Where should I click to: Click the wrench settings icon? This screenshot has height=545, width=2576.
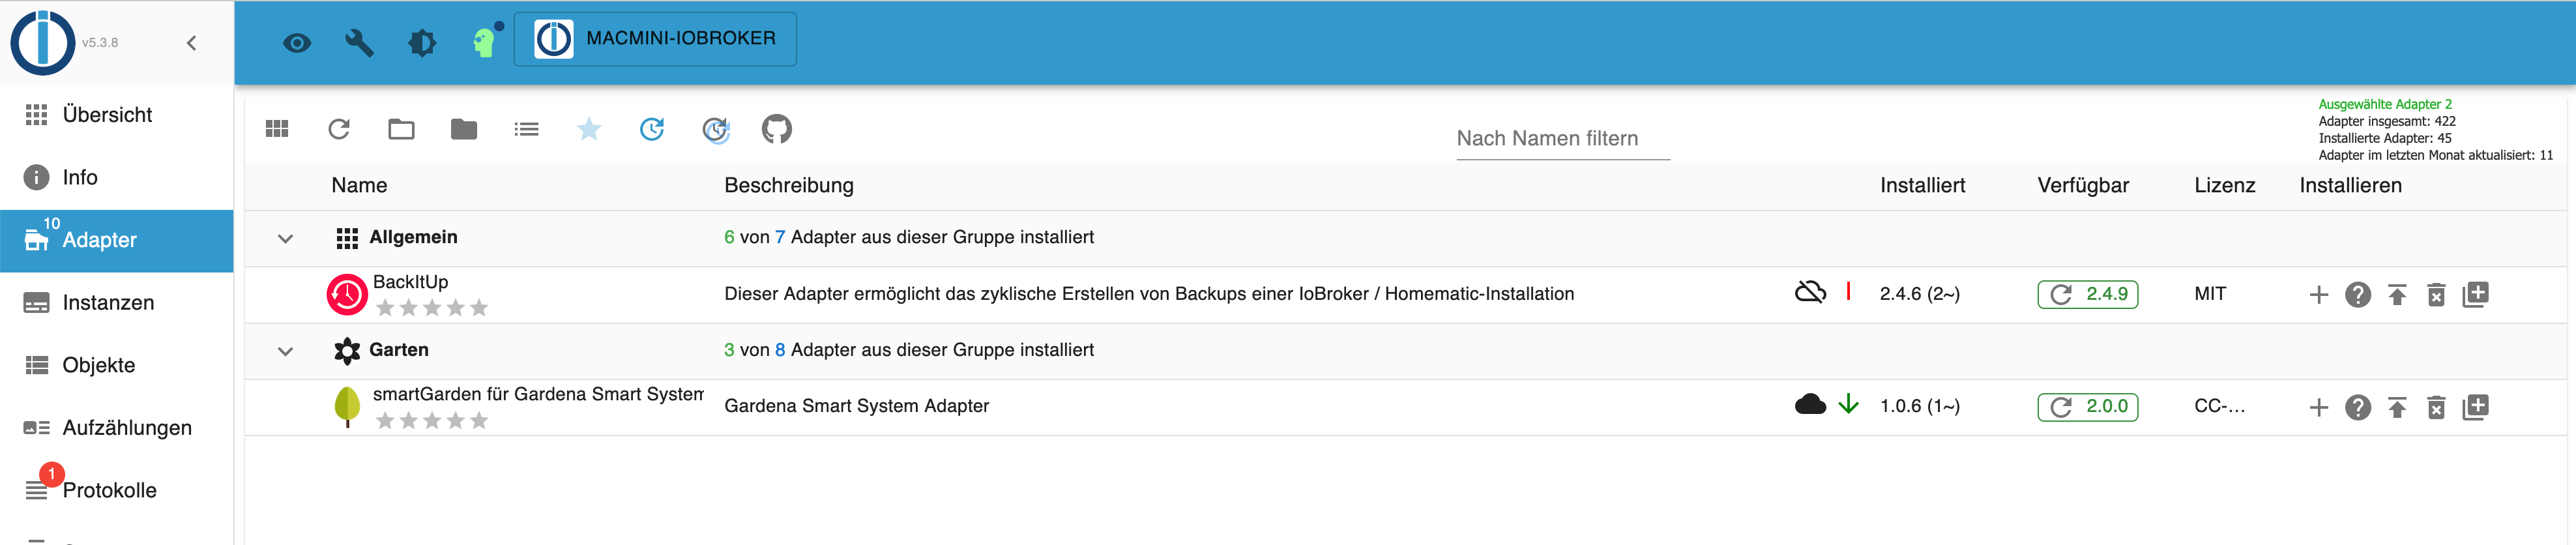[359, 42]
